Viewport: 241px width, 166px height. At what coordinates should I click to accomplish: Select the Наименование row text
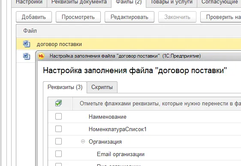point(108,117)
